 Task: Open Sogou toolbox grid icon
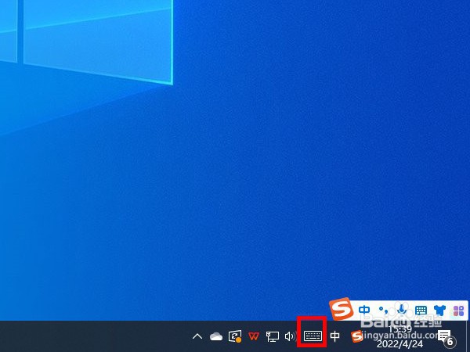pyautogui.click(x=458, y=311)
